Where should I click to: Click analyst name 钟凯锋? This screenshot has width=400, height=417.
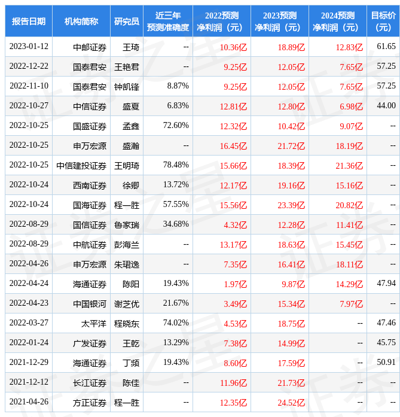point(127,87)
